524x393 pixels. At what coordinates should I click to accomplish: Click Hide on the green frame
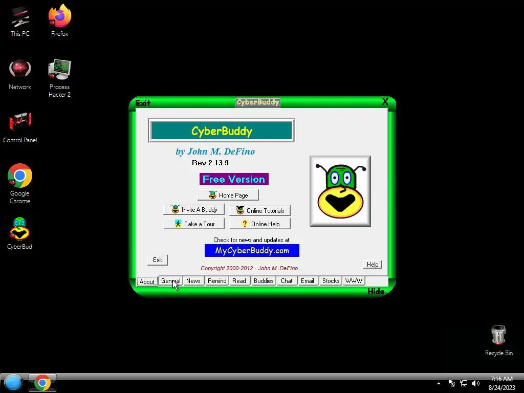click(376, 291)
